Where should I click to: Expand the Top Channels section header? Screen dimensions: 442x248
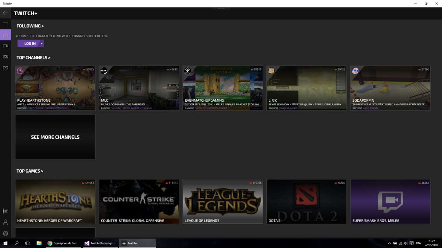point(33,58)
